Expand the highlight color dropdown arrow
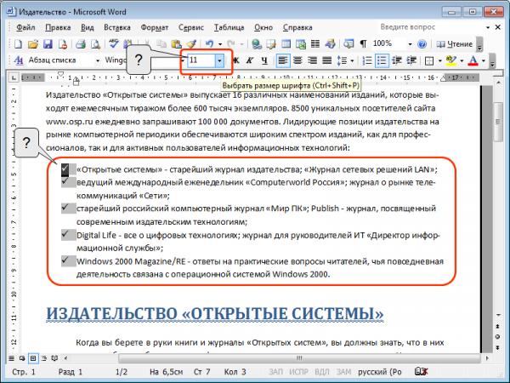Screen dimensions: 510x383 coord(462,60)
